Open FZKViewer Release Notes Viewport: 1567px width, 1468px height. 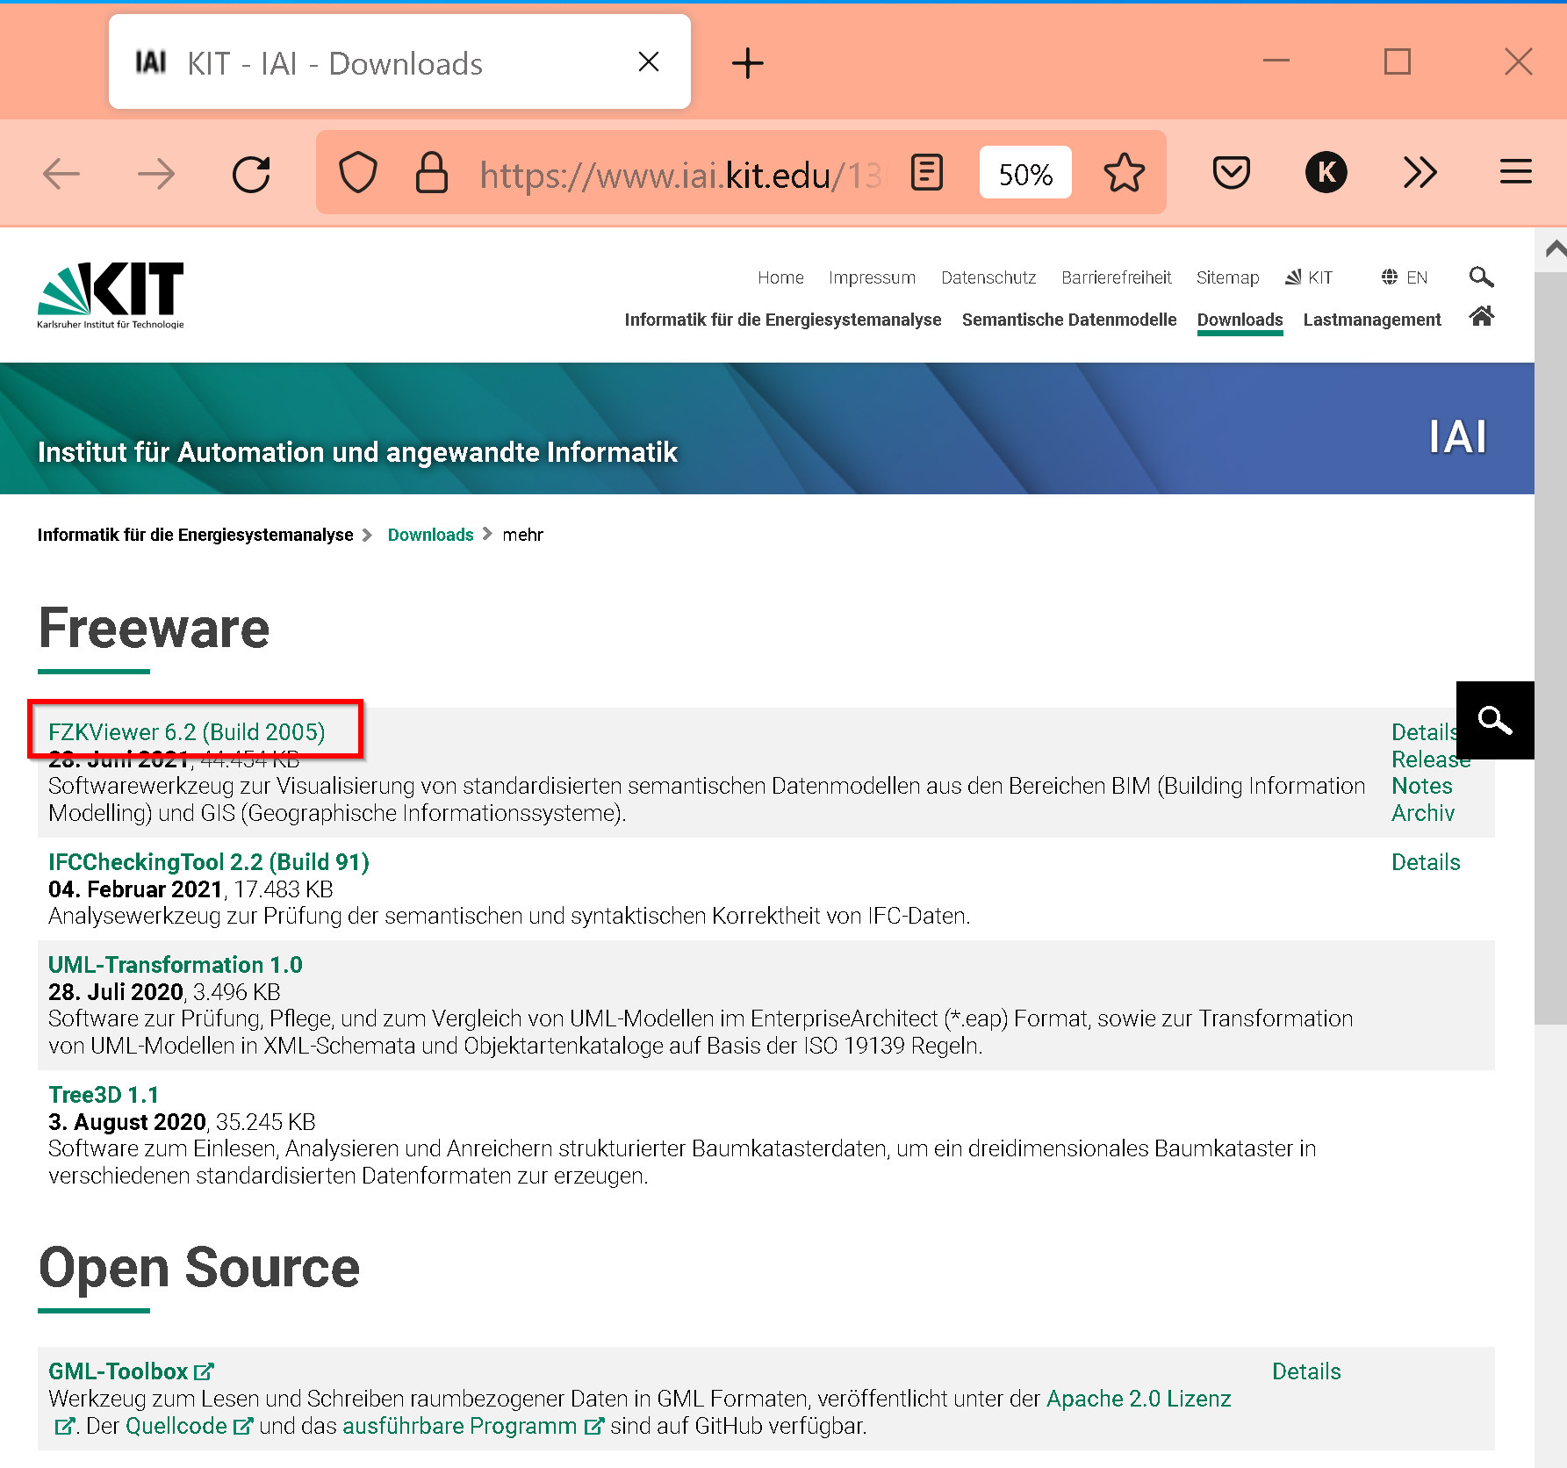[x=1430, y=773]
